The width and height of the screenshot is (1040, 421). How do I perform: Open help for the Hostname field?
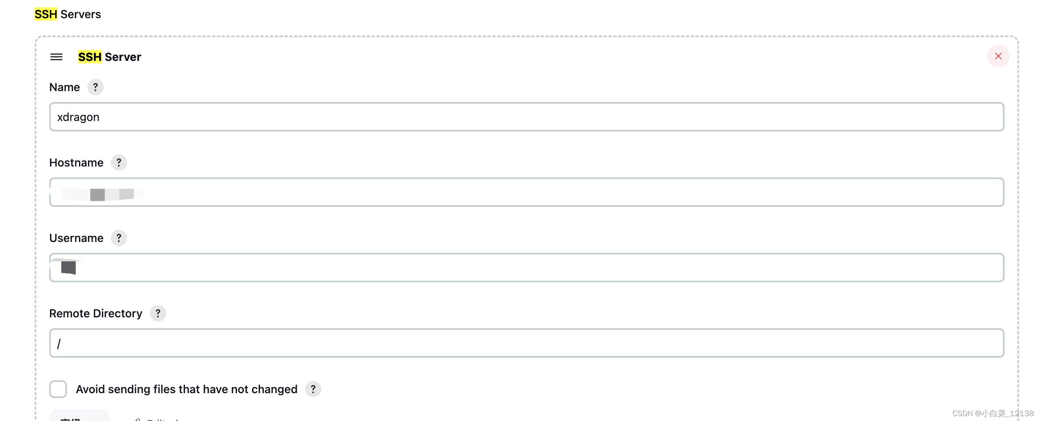tap(119, 163)
